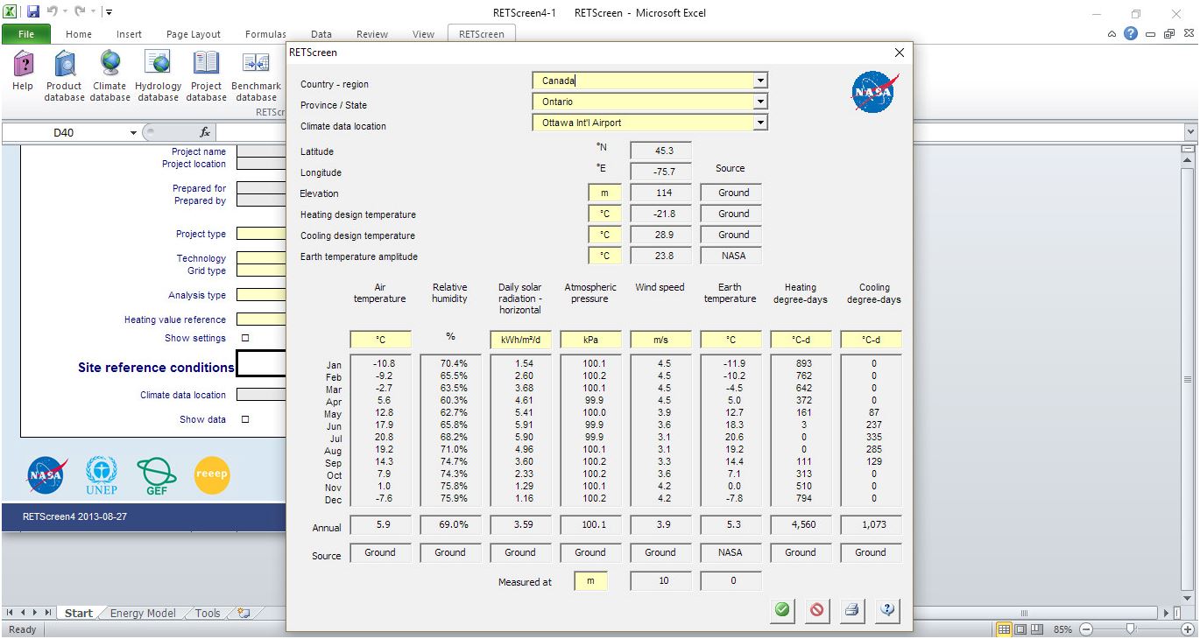Open the Climate database

[109, 76]
